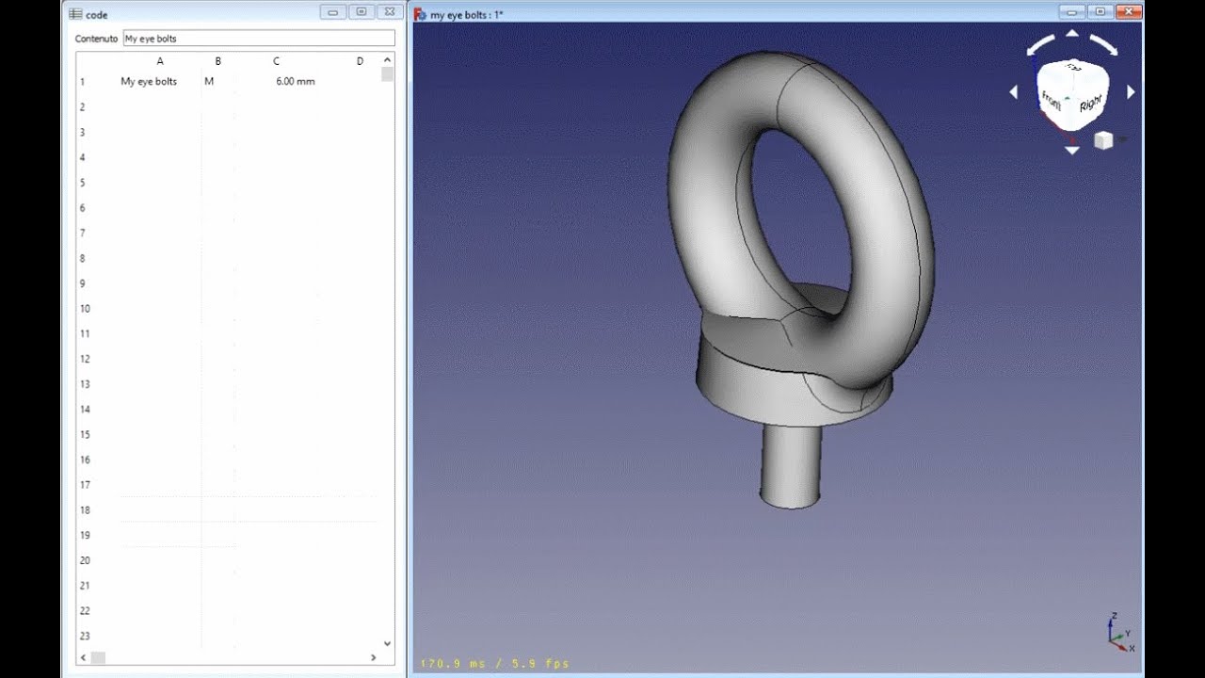Viewport: 1205px width, 678px height.
Task: Select row 10 header
Action: (x=85, y=309)
